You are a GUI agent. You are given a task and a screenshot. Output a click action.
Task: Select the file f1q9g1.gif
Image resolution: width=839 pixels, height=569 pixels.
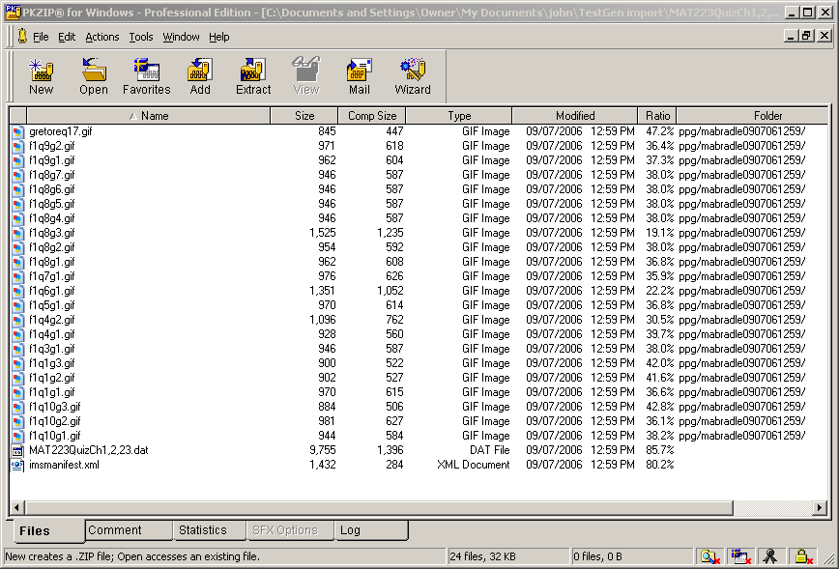tap(52, 160)
